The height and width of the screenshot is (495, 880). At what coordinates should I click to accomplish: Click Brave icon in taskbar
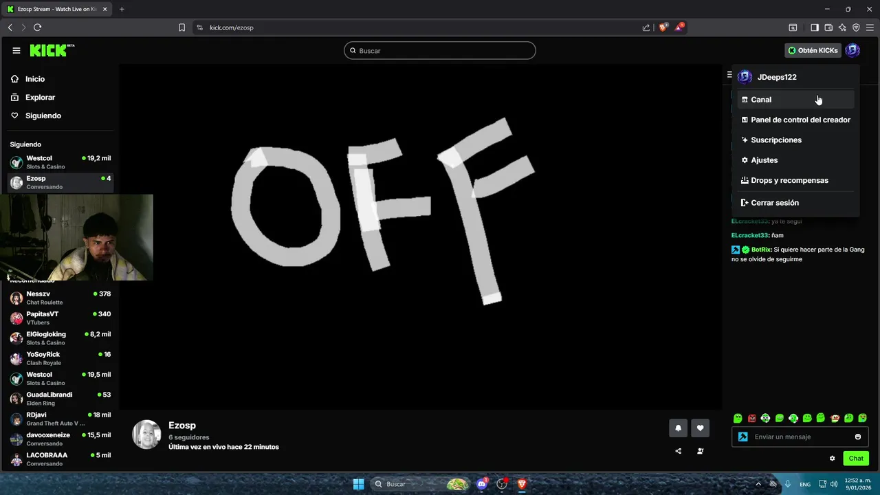click(522, 484)
